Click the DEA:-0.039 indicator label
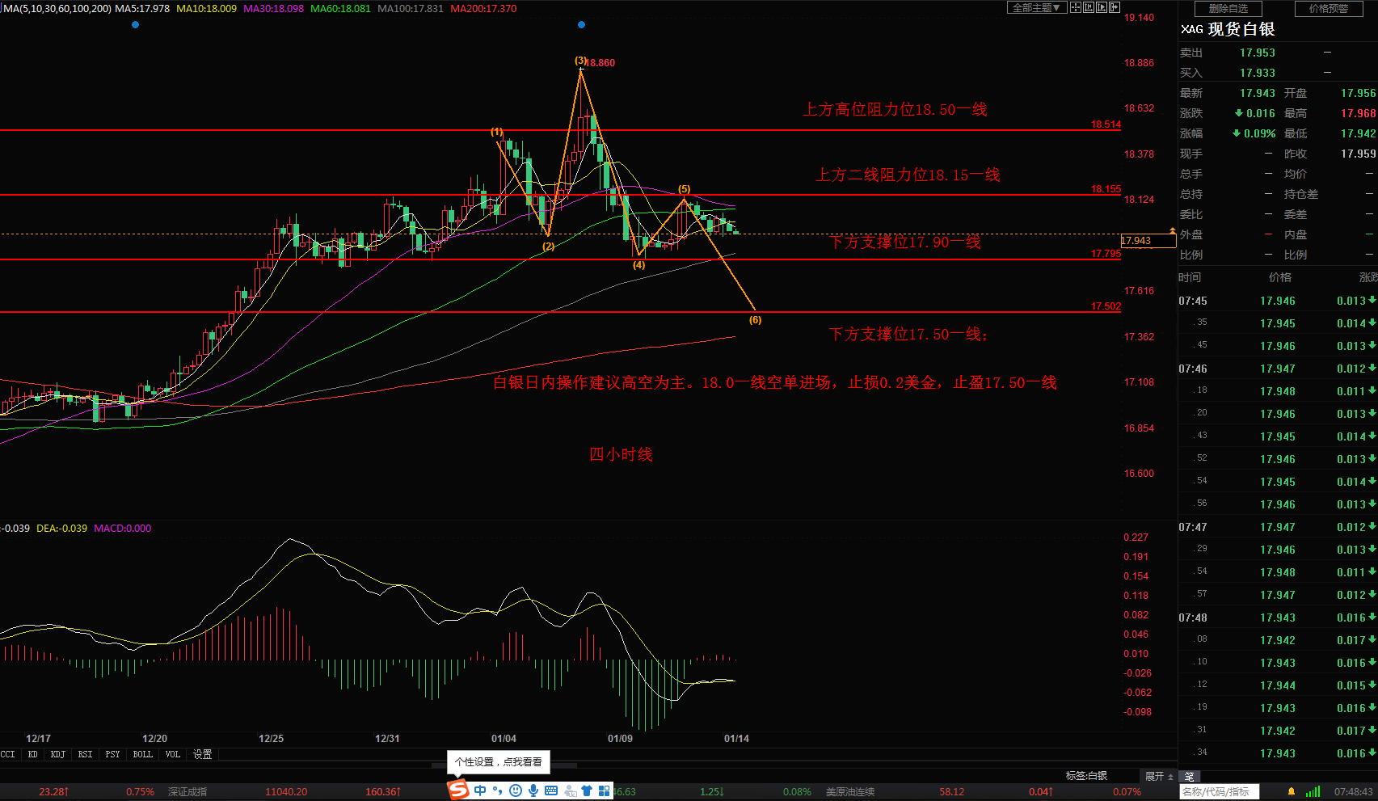Viewport: 1378px width, 801px height. (61, 528)
